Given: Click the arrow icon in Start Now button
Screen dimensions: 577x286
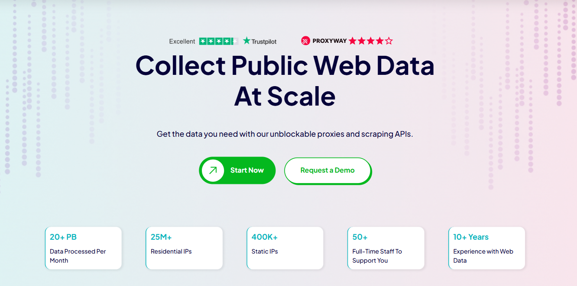Looking at the screenshot, I should 213,170.
